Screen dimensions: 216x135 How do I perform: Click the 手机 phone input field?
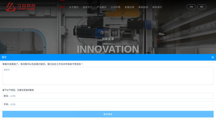tap(108, 104)
